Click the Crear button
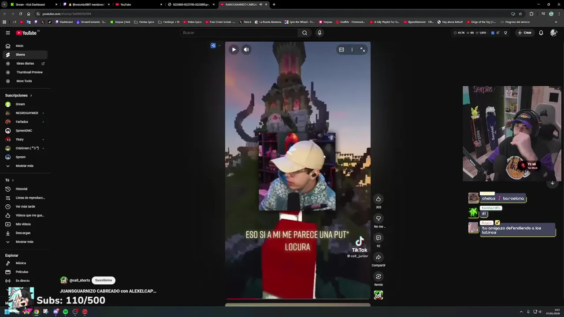564x317 pixels. [525, 33]
